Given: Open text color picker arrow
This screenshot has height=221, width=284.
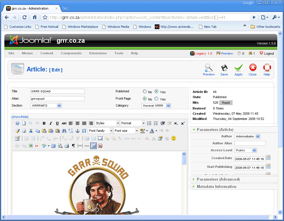Looking at the screenshot, I should click(x=156, y=131).
